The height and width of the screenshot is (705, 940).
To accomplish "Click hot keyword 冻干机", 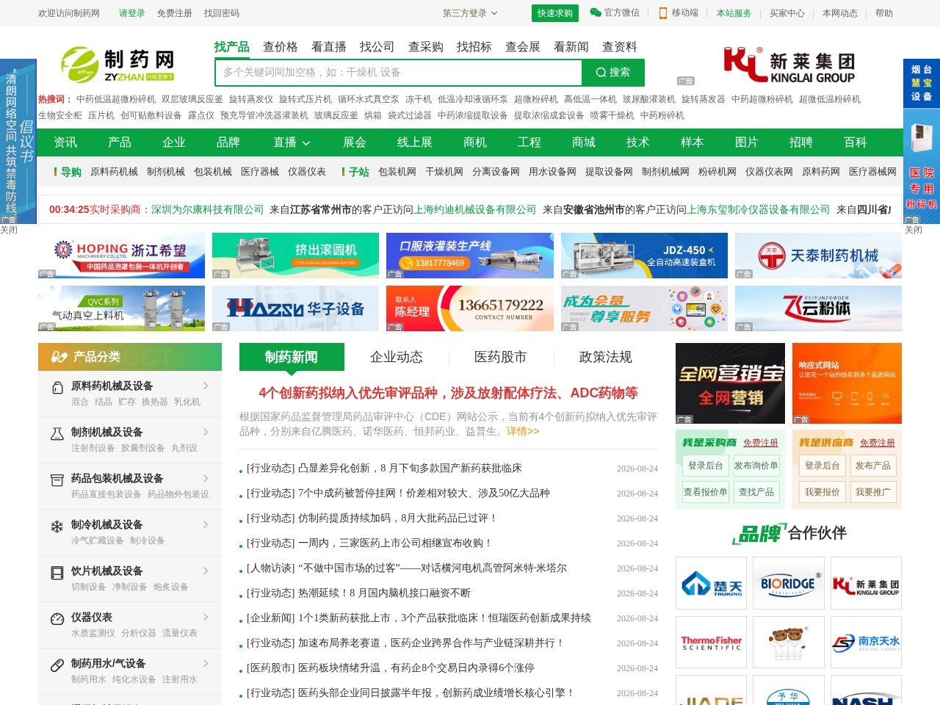I will tap(419, 99).
